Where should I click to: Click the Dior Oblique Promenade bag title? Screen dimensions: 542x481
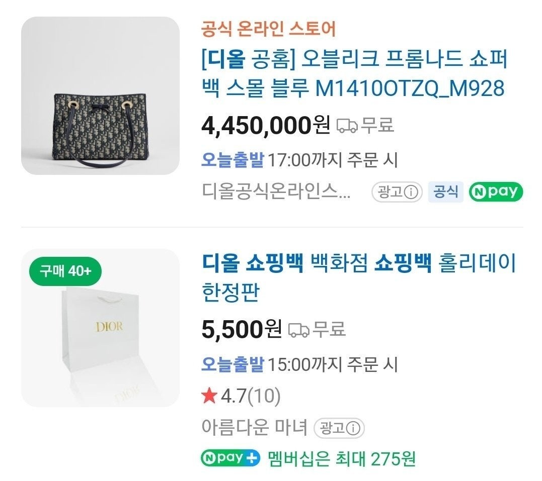point(354,74)
